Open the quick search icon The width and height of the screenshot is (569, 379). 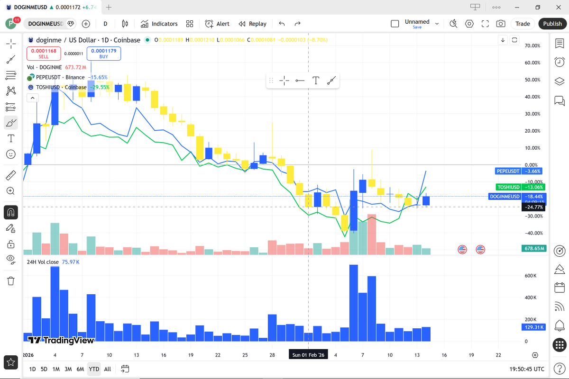453,24
